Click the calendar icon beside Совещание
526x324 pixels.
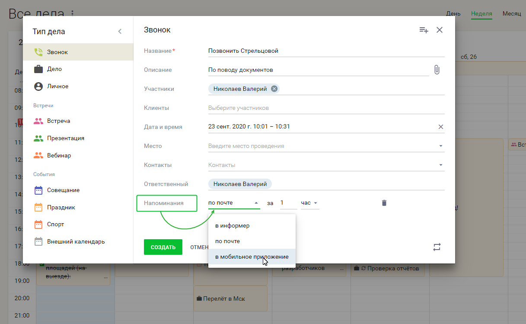[38, 190]
